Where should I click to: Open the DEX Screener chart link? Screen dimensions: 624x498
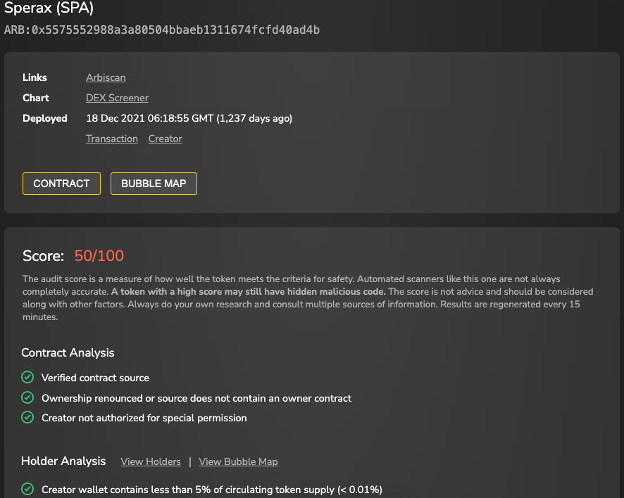pyautogui.click(x=117, y=98)
